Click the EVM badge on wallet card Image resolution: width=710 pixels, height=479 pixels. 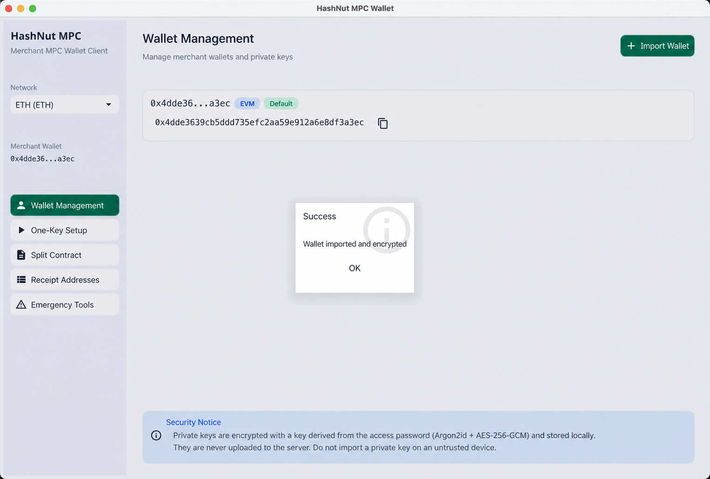click(x=247, y=103)
